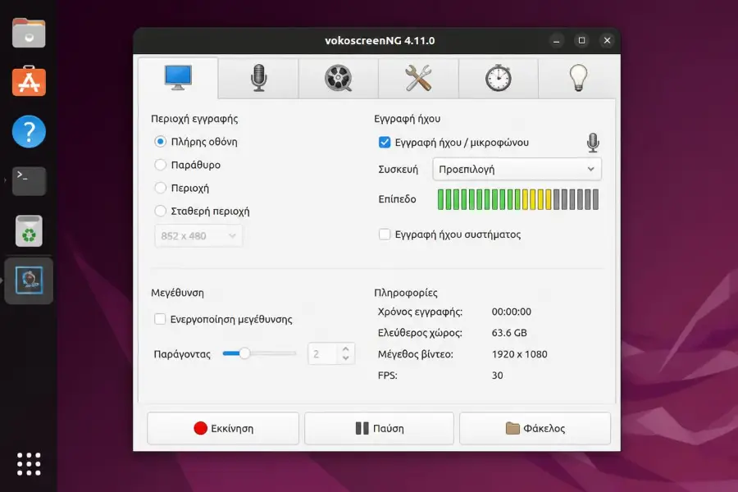Start recording with the Εκκίνηση button
Screen dimensions: 738x492
pos(223,428)
